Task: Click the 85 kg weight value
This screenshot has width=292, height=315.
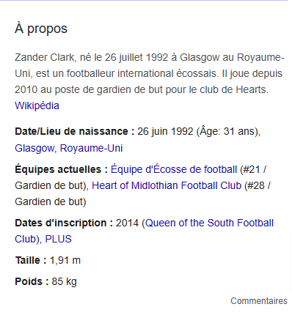Action: 64,281
